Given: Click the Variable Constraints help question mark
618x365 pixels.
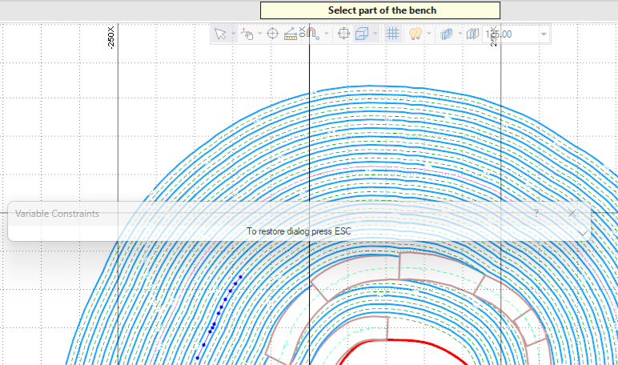Looking at the screenshot, I should pos(536,213).
